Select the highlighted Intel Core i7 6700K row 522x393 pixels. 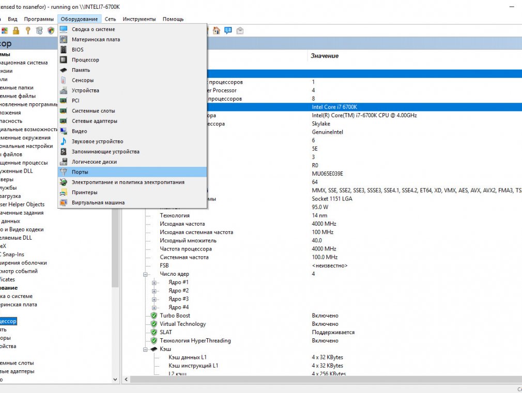click(x=364, y=107)
